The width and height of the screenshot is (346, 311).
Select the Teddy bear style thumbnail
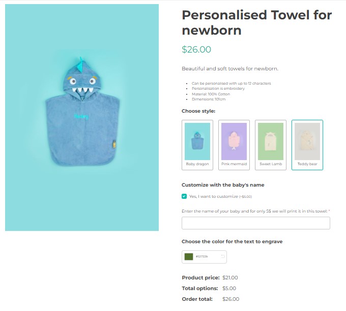[307, 145]
